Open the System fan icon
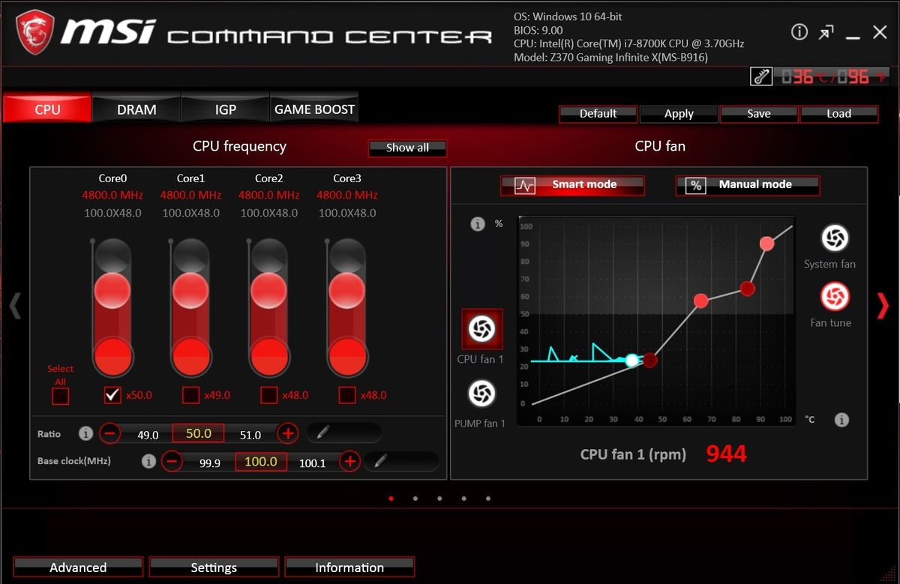This screenshot has width=900, height=584. click(x=834, y=238)
